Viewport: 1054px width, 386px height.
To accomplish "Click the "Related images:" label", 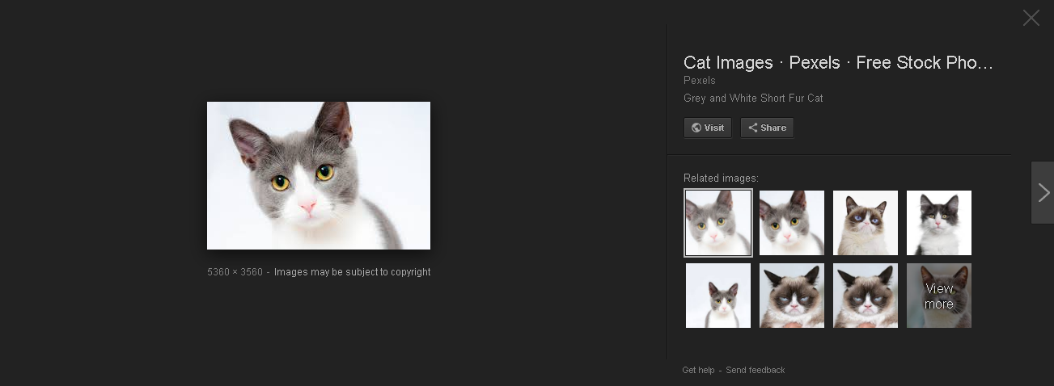I will [722, 178].
